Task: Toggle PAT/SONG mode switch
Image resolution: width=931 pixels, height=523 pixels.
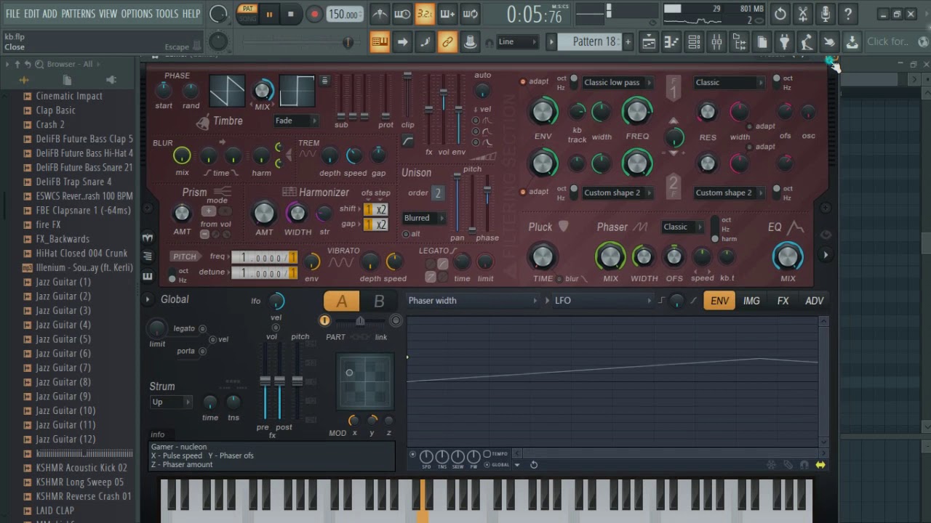Action: point(247,14)
